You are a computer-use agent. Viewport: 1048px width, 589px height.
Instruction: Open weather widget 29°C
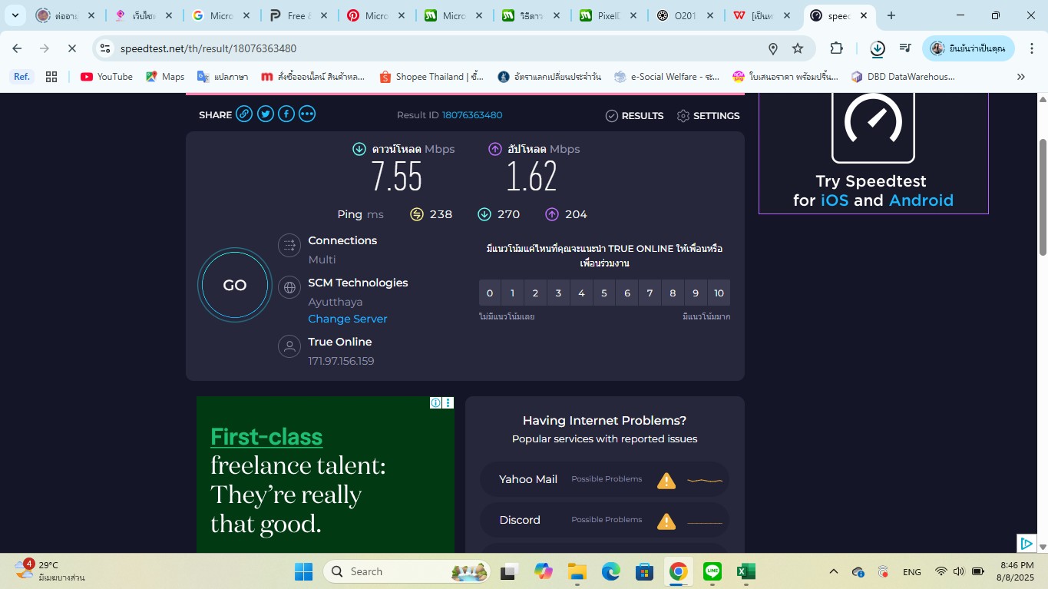pyautogui.click(x=48, y=571)
